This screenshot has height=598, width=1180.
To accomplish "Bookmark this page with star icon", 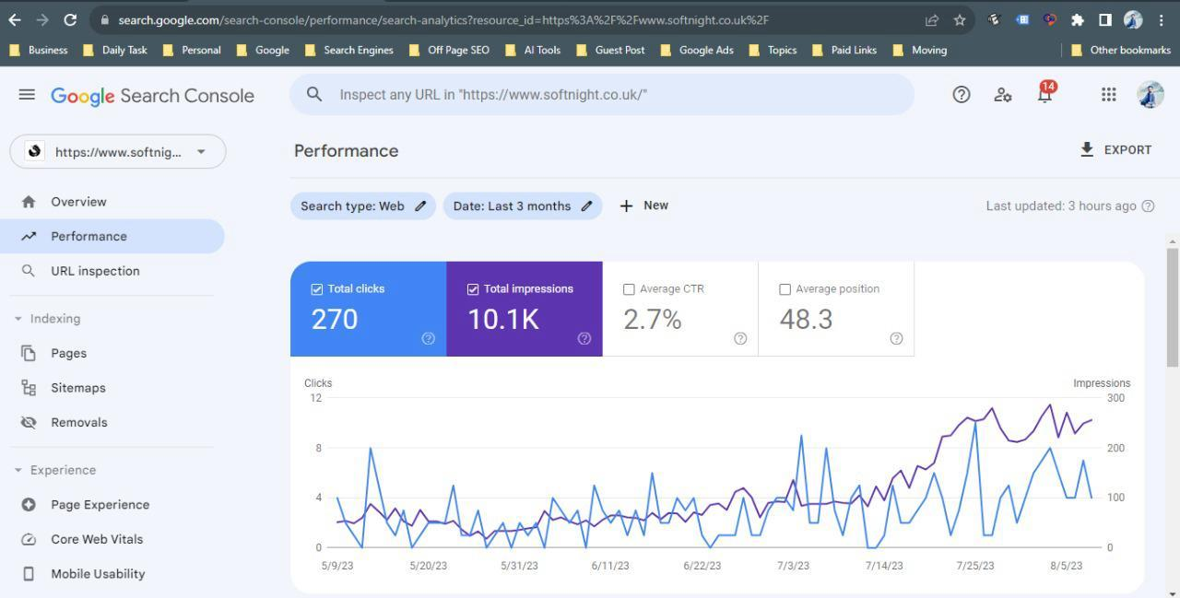I will coord(960,19).
